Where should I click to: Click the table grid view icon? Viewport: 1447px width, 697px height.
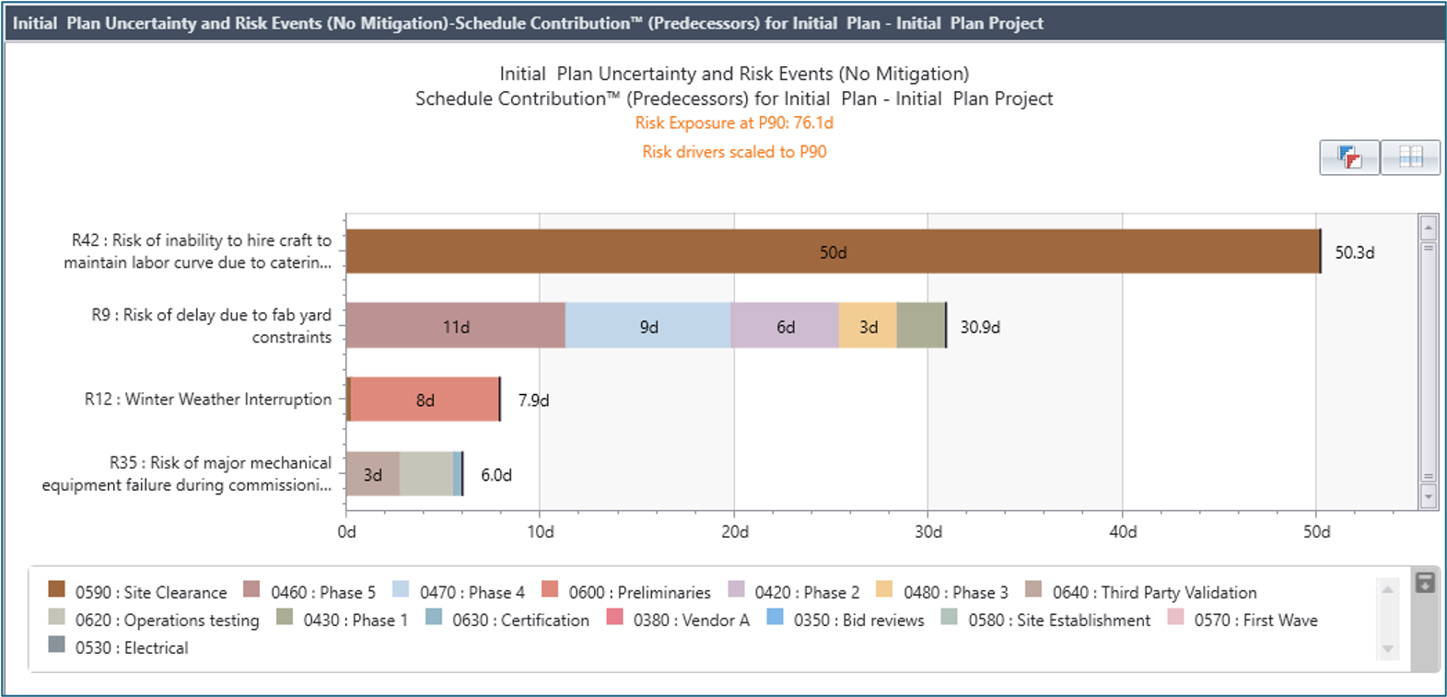(x=1410, y=157)
